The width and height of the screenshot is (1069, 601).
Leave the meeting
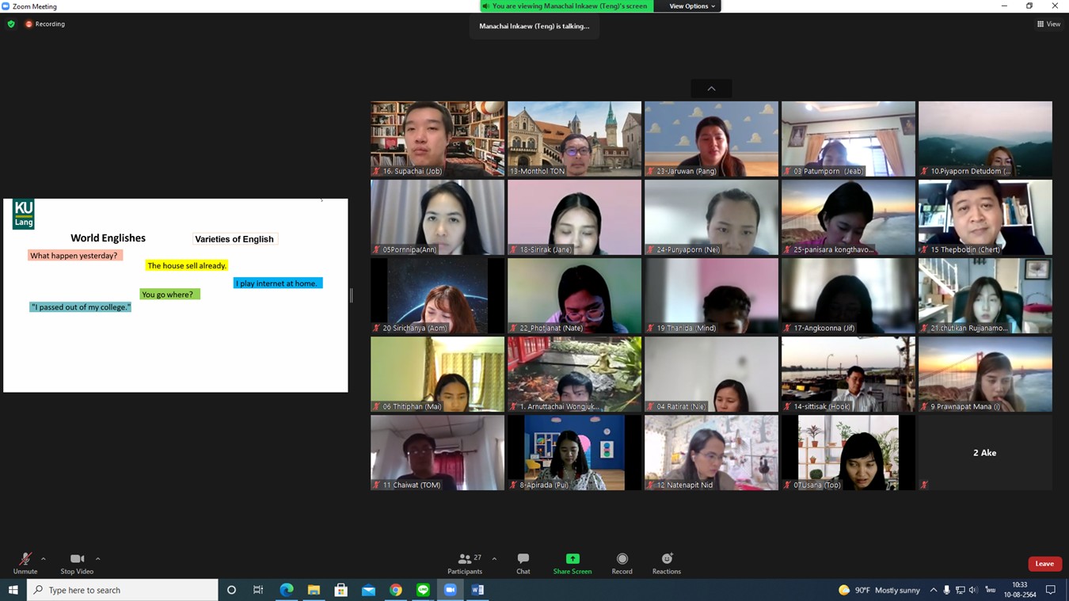(x=1044, y=564)
